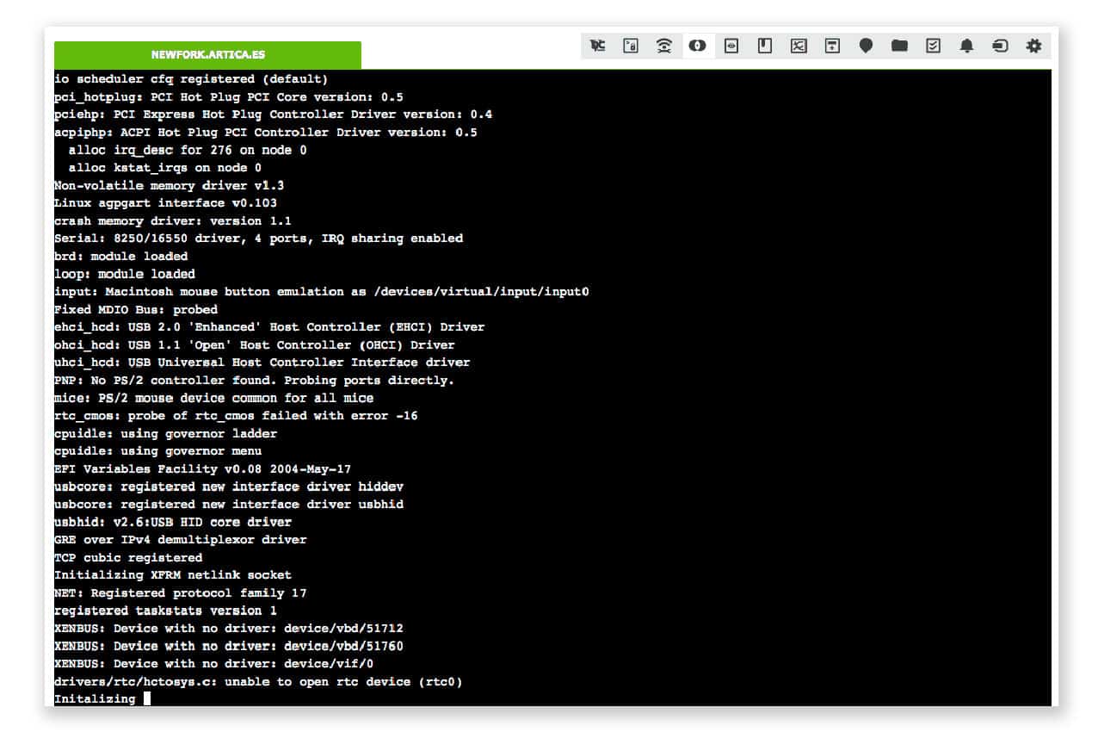Click the 'io scheduler cfq registered' line
This screenshot has width=1098, height=738.
(190, 79)
